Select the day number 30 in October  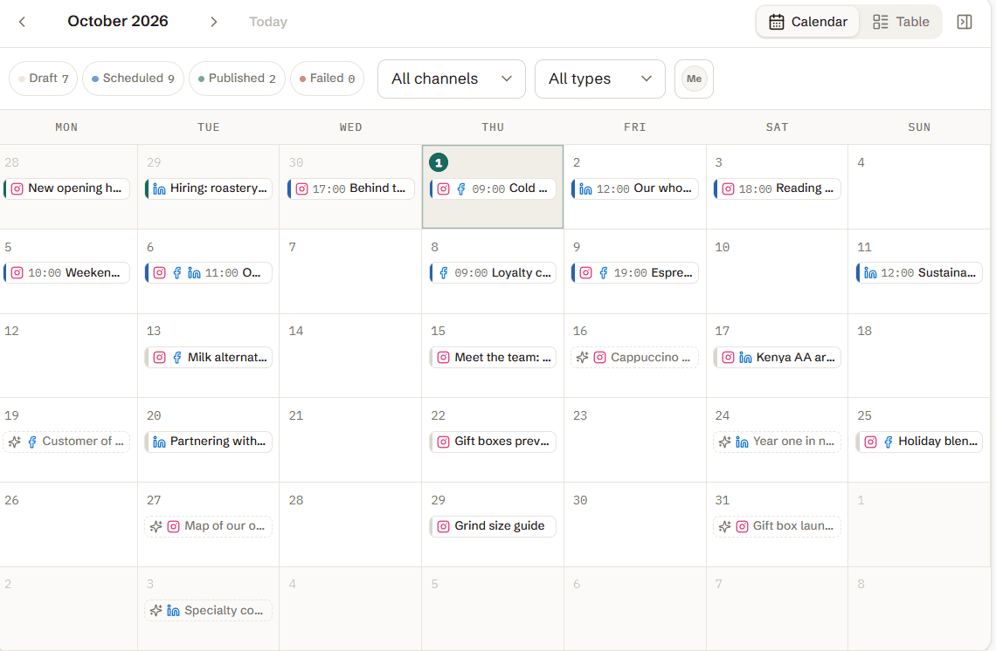(580, 500)
